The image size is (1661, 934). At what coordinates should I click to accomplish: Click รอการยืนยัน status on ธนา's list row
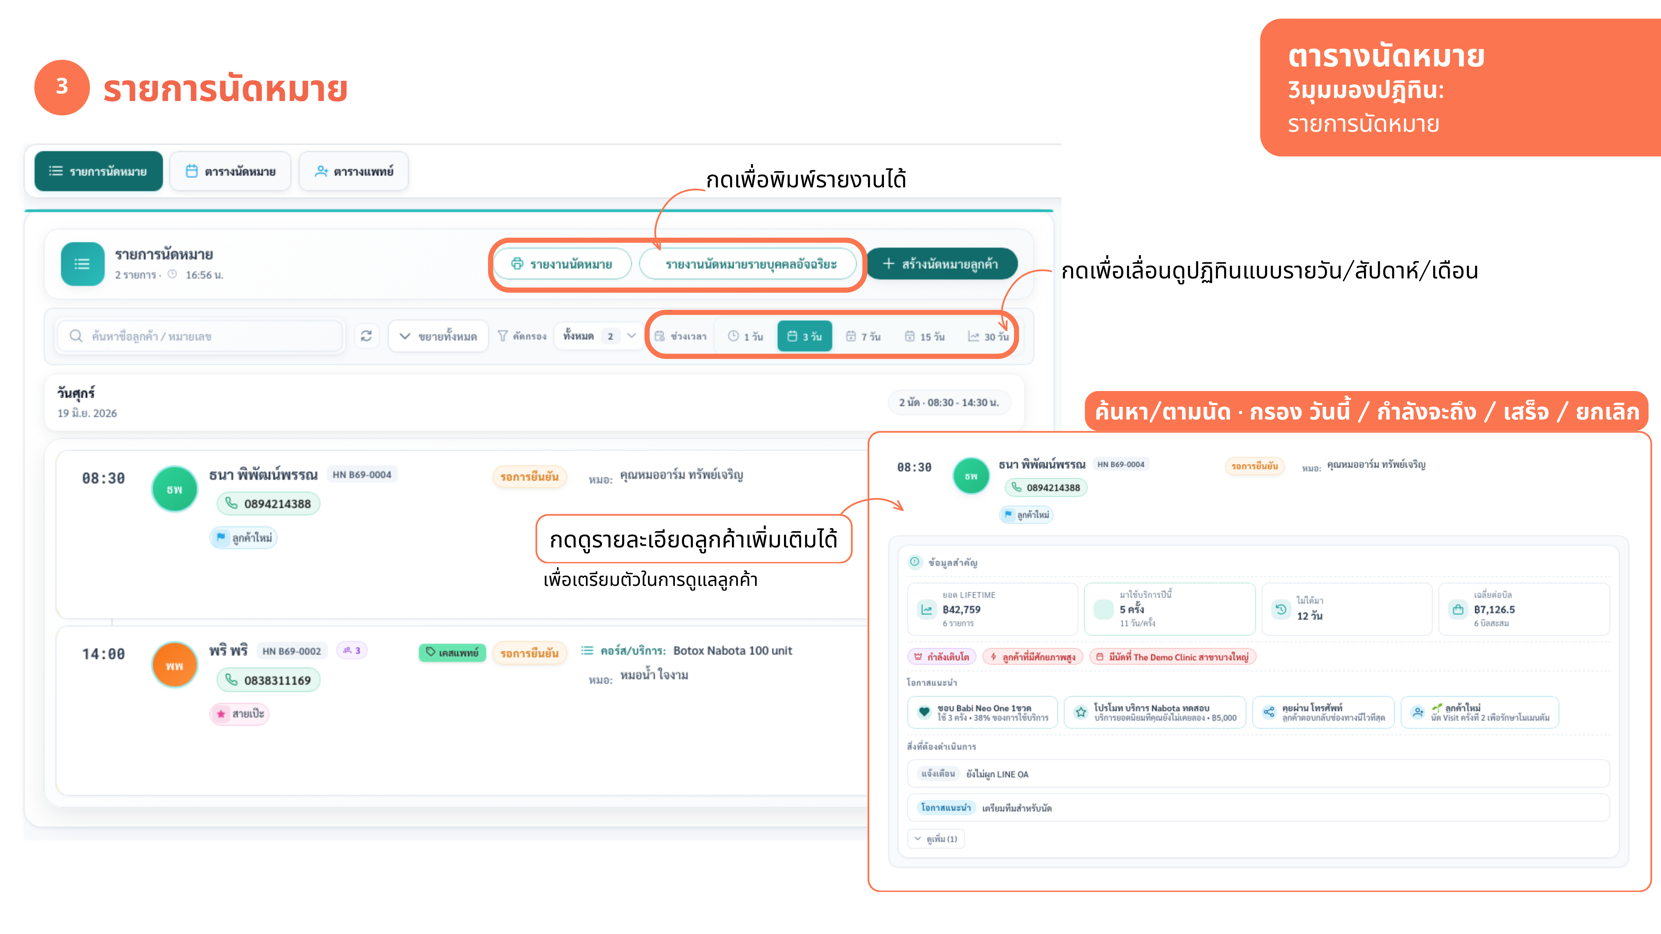529,477
